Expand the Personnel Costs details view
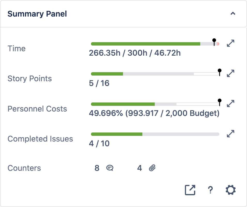This screenshot has width=247, height=207. 231,103
